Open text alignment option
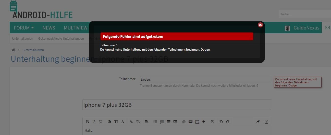The image size is (331, 135). point(146,122)
